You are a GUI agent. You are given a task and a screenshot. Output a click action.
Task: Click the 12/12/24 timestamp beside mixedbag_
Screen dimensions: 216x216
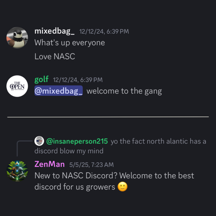tap(104, 32)
